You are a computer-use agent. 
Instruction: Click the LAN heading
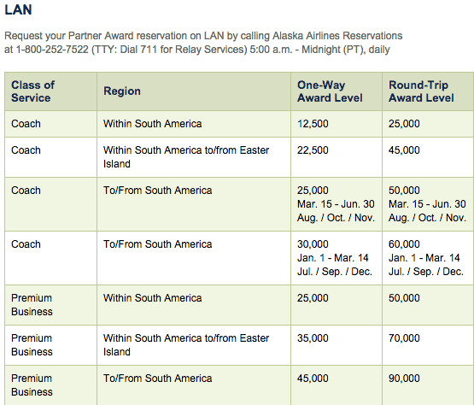coord(18,9)
